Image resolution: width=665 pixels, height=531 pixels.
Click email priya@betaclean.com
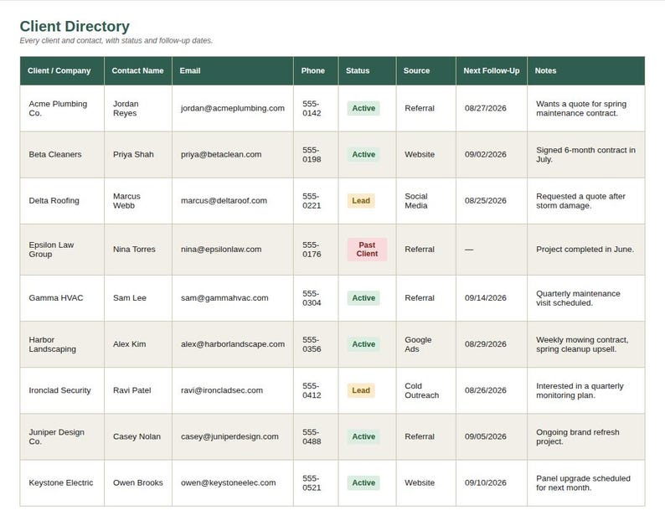(x=221, y=155)
